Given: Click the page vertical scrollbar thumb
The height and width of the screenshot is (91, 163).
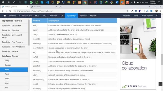Looking at the screenshot, I should pyautogui.click(x=162, y=60).
